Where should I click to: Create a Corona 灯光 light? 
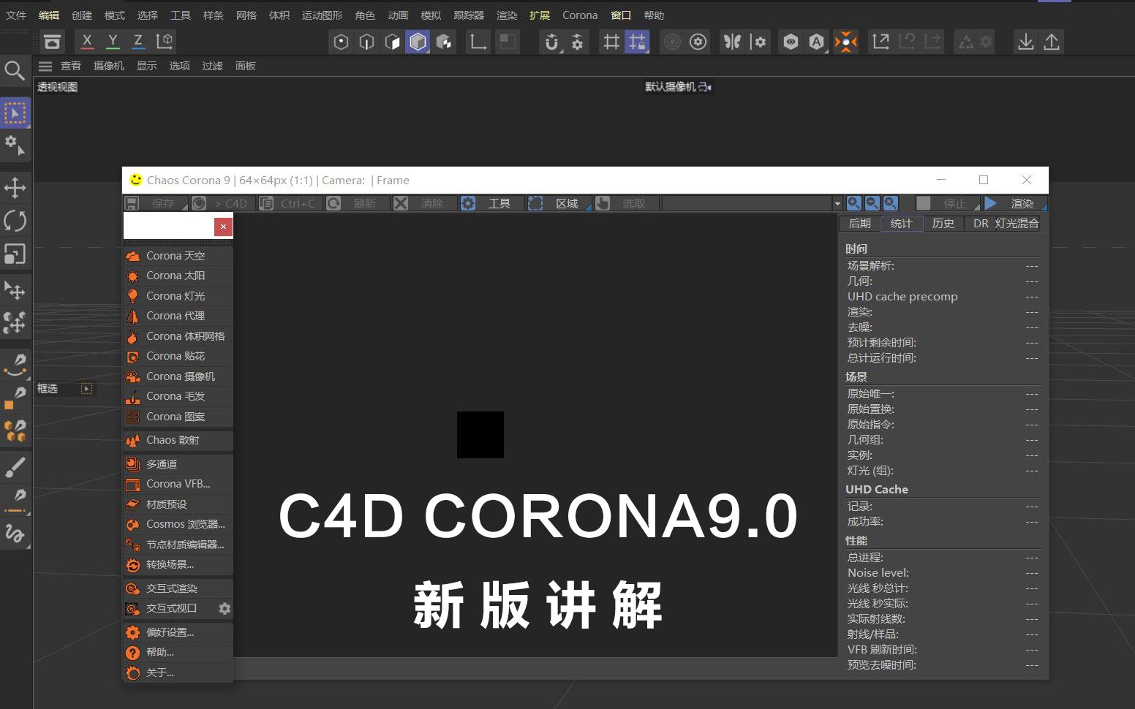178,296
